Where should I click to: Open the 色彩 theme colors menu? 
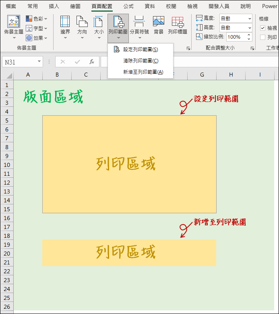36,19
